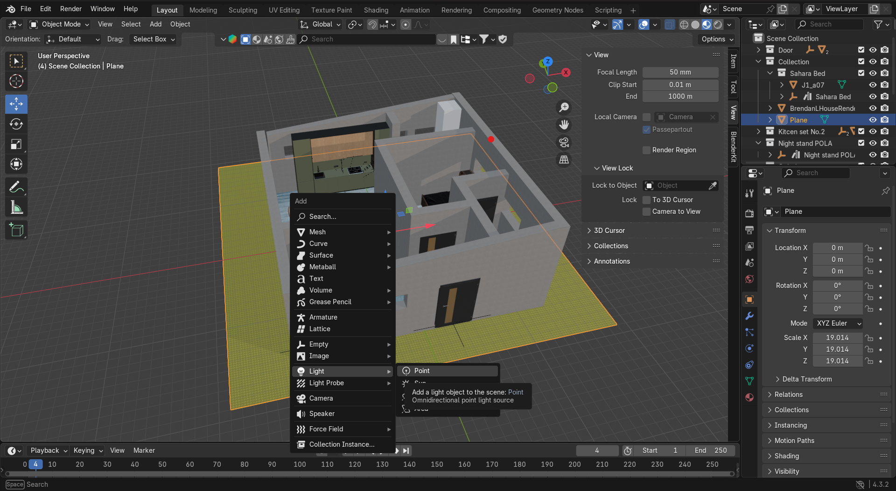Screen dimensions: 896x491
Task: Enable the Render Region checkbox
Action: coord(646,150)
